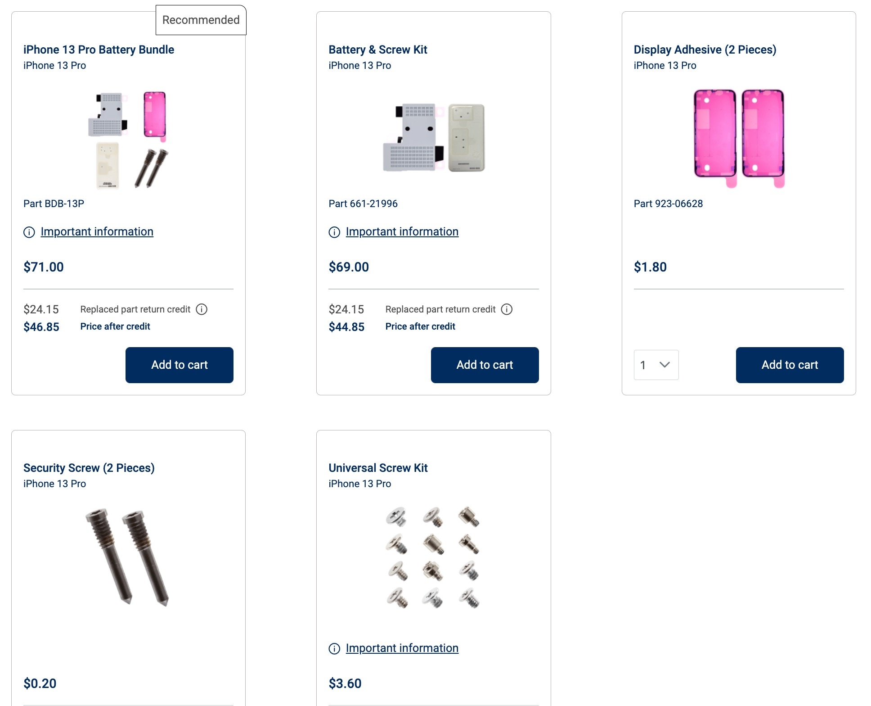This screenshot has height=706, width=871.
Task: Click info circle icon under Part BDB-13P
Action: pyautogui.click(x=29, y=232)
